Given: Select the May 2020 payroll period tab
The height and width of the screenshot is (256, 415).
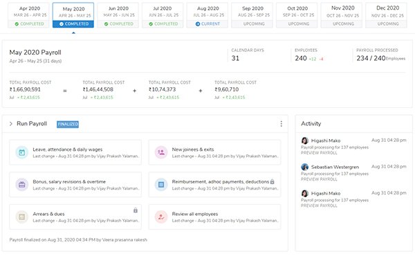Looking at the screenshot, I should click(73, 15).
